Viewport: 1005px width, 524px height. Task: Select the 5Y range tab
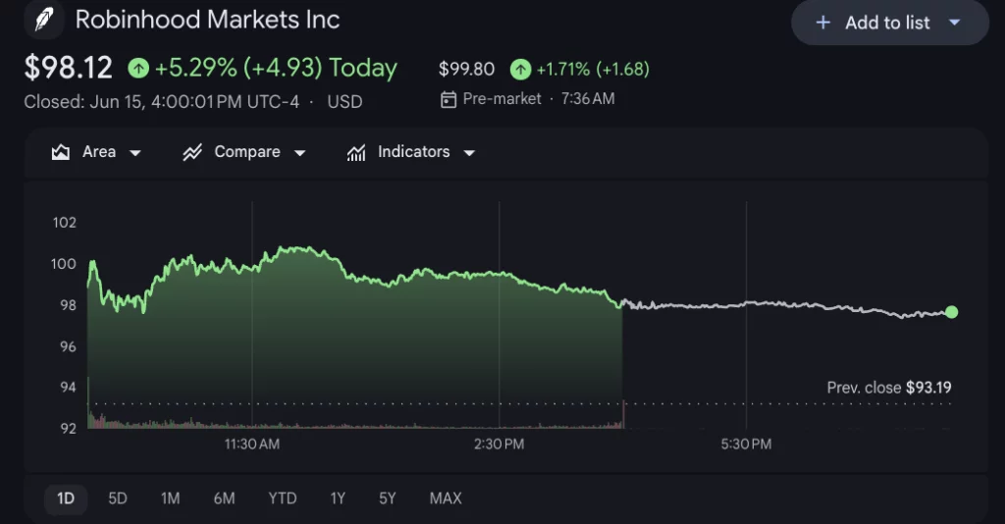click(387, 498)
